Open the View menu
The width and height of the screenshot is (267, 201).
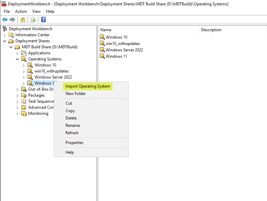pyautogui.click(x=37, y=11)
